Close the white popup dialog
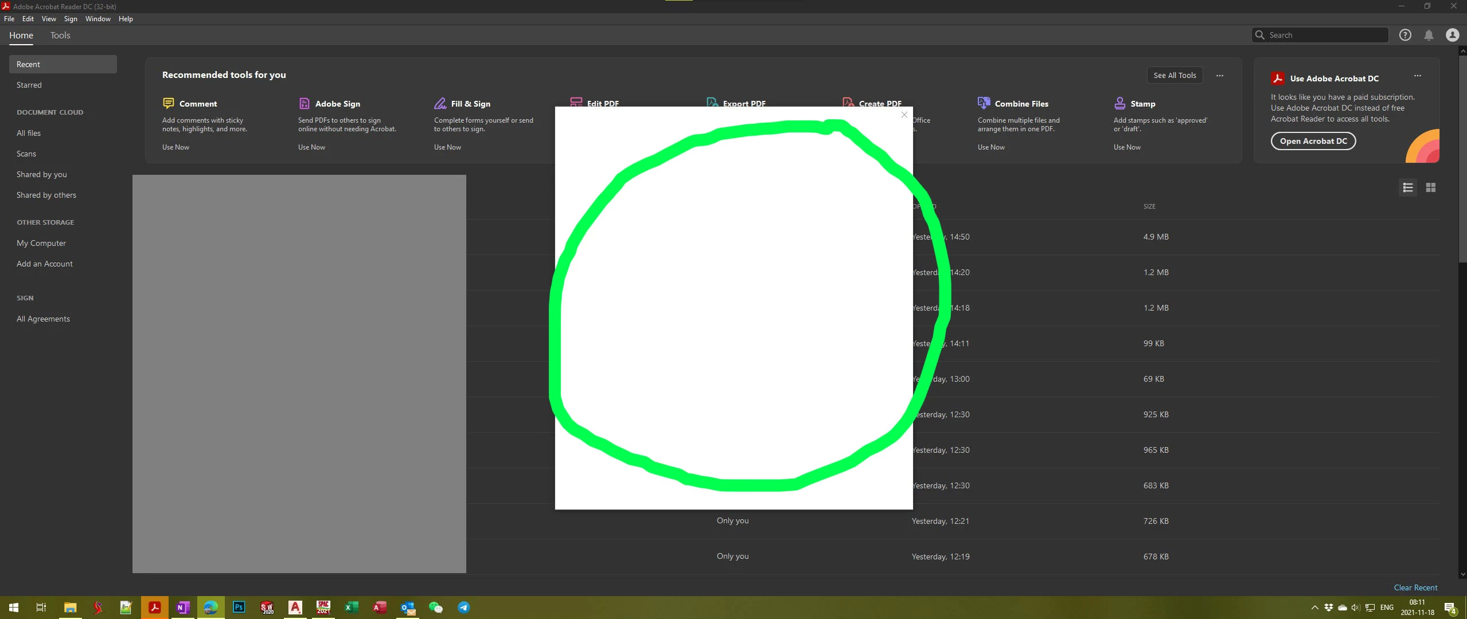The width and height of the screenshot is (1467, 619). (904, 115)
